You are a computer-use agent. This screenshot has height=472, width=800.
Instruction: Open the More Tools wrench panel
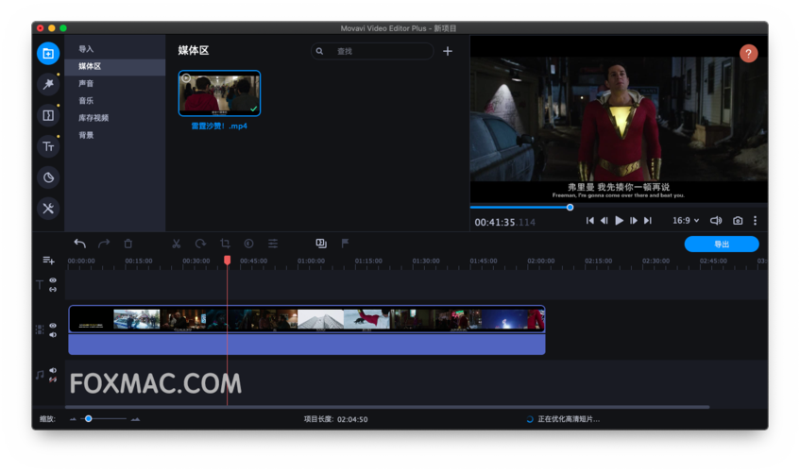(x=48, y=209)
